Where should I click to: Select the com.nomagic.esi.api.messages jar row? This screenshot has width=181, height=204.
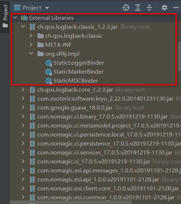coord(96,171)
